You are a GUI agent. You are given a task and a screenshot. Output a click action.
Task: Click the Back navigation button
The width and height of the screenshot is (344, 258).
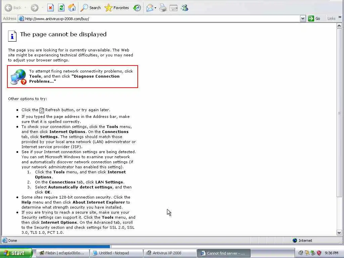pyautogui.click(x=13, y=8)
